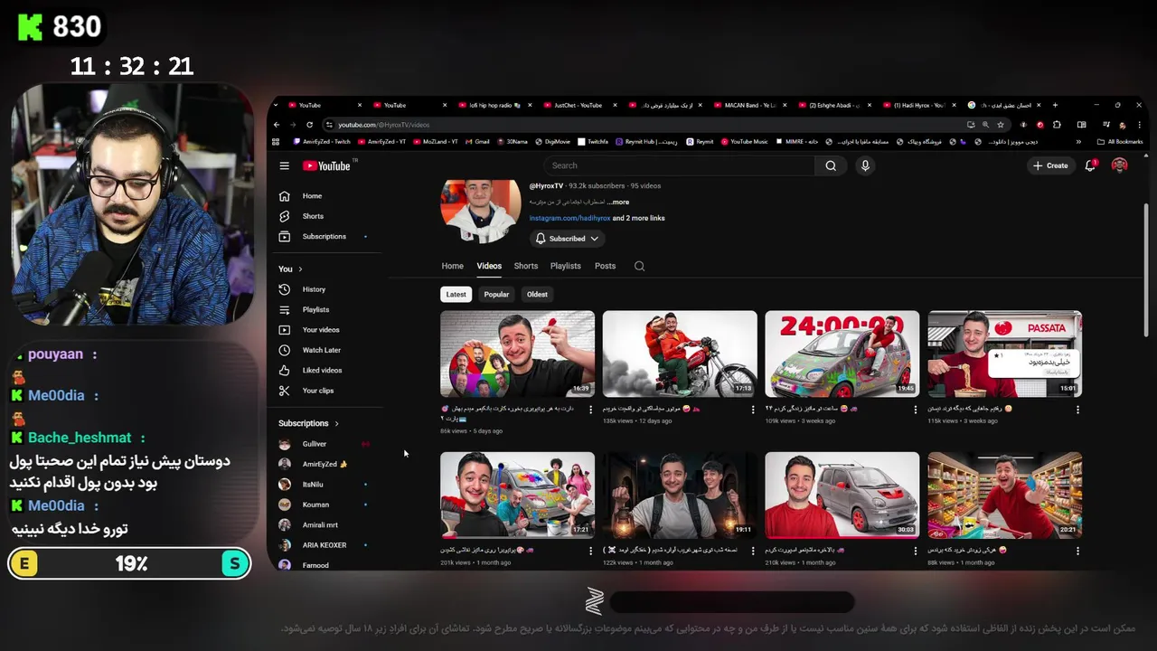Viewport: 1157px width, 651px height.
Task: Switch to the JustChet - YouTube browser tab
Action: [x=577, y=105]
